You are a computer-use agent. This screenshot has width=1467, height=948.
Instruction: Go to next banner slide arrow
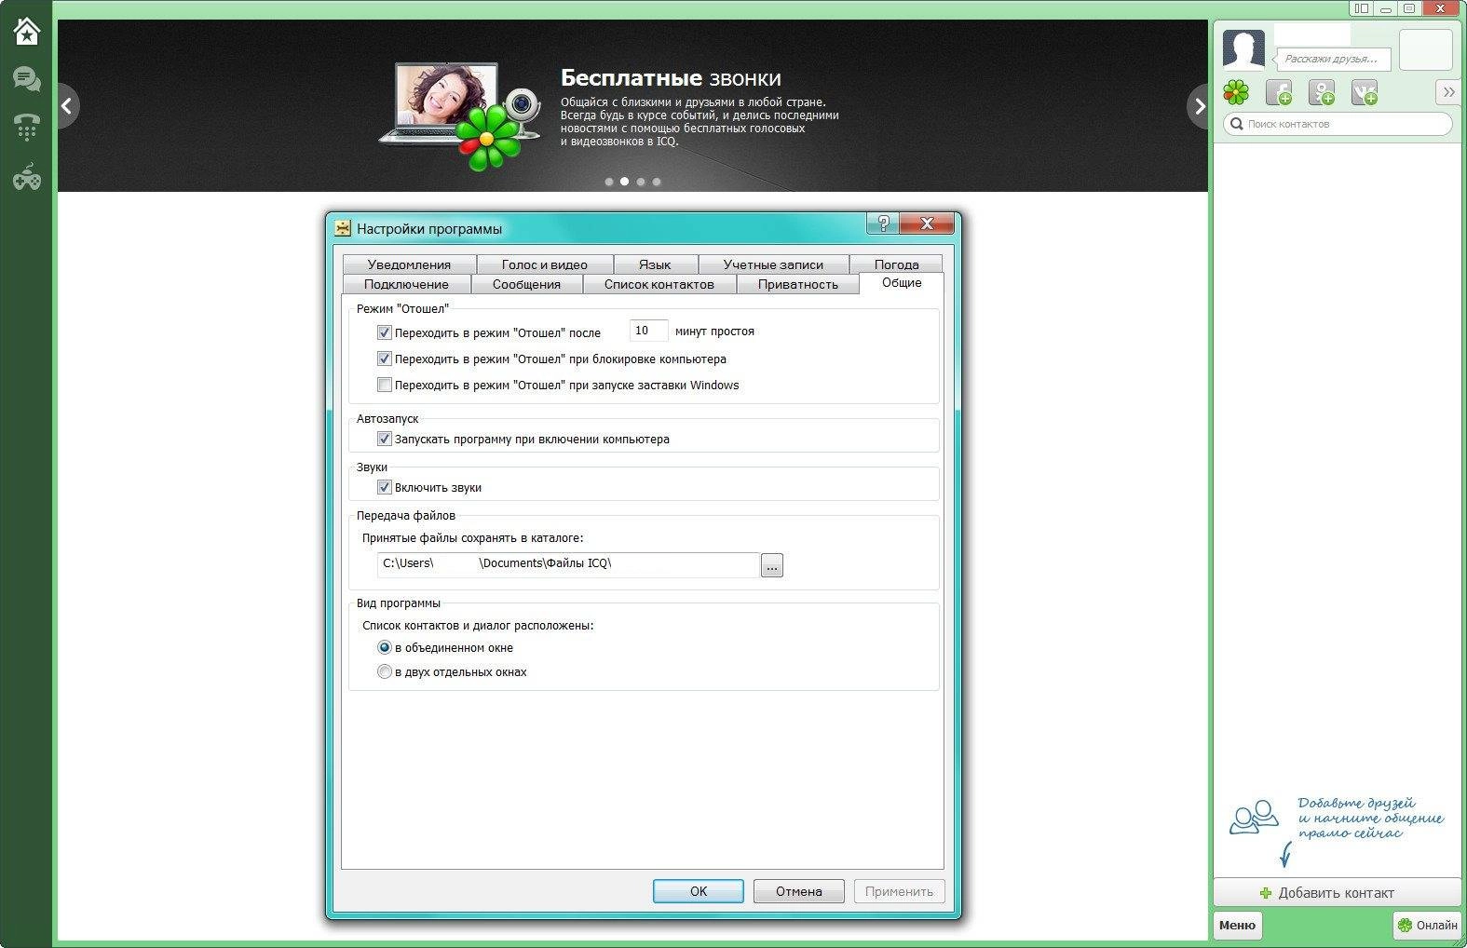point(1199,106)
